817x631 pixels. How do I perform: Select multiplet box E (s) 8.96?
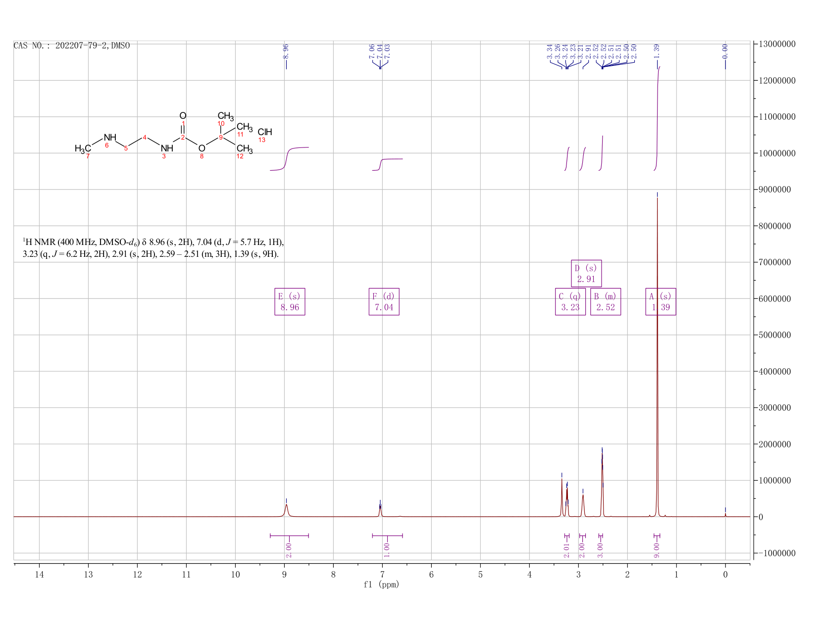pyautogui.click(x=290, y=301)
